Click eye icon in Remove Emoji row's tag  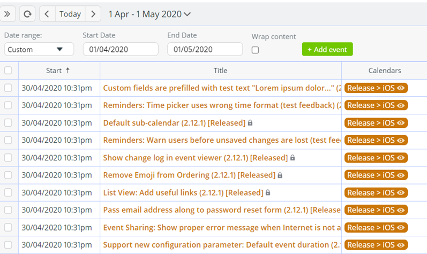[x=401, y=175]
